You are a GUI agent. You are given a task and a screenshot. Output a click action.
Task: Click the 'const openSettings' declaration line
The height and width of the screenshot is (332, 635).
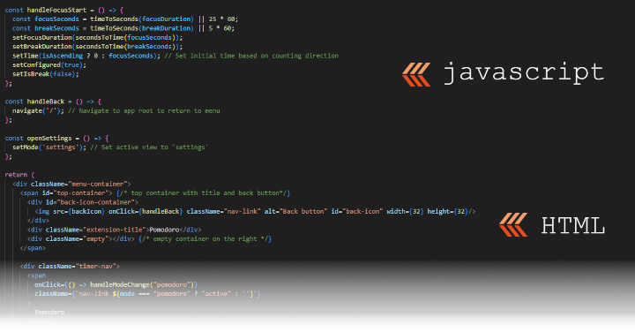(56, 139)
